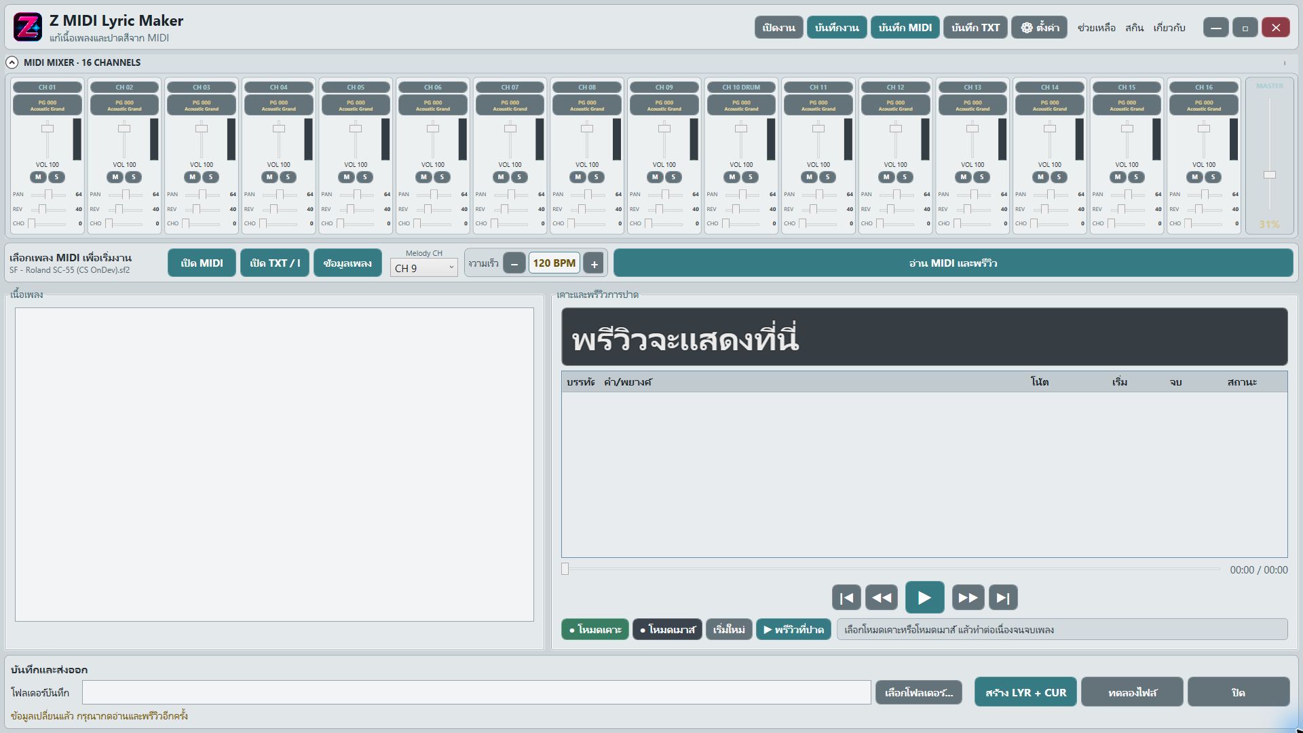Open the เกี่ยวกับ about menu
The height and width of the screenshot is (733, 1303).
(x=1169, y=28)
